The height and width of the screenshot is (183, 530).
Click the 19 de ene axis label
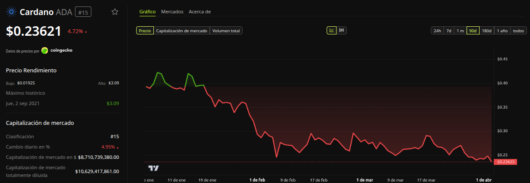207,180
